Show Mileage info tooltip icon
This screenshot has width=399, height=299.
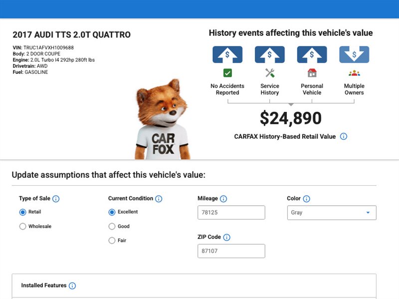223,199
